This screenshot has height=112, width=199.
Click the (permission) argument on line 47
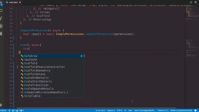[x=123, y=34]
